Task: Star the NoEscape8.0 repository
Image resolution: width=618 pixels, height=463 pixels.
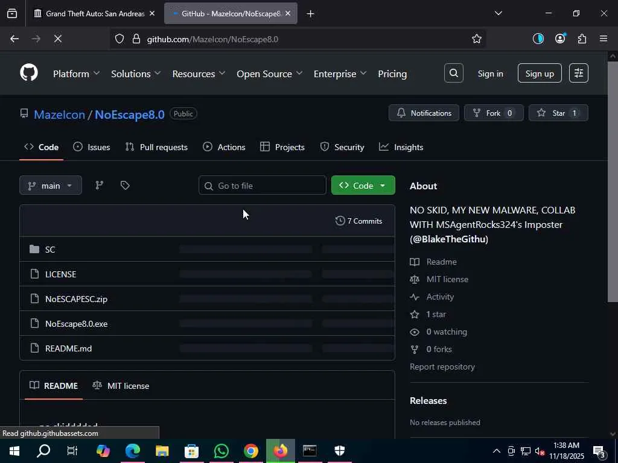Action: 558,113
